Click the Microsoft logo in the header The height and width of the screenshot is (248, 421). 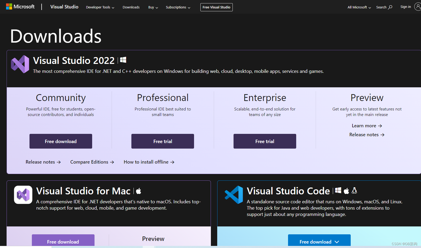tap(20, 7)
